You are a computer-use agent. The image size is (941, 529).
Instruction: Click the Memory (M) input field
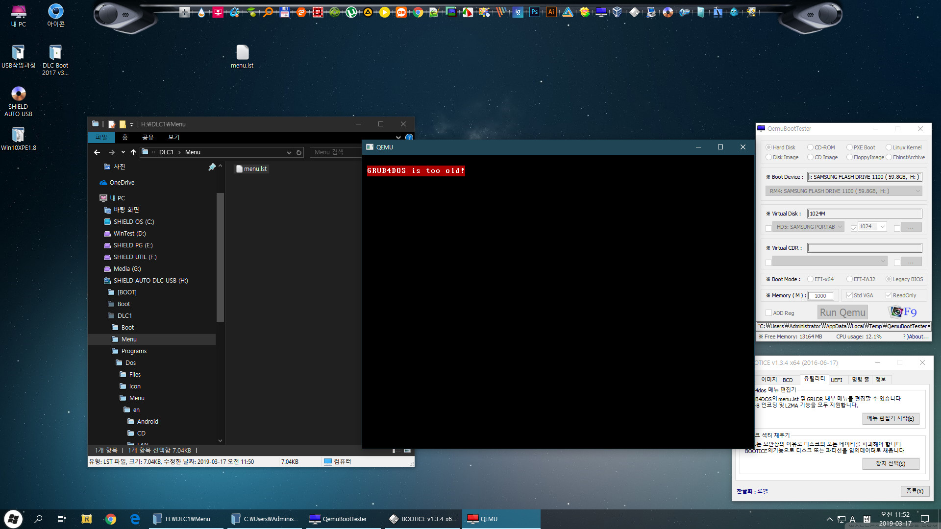point(820,296)
